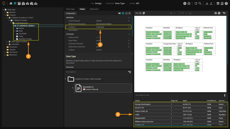This screenshot has height=129, width=230.
Task: Open the search magnifier icon
Action: coord(200,3)
